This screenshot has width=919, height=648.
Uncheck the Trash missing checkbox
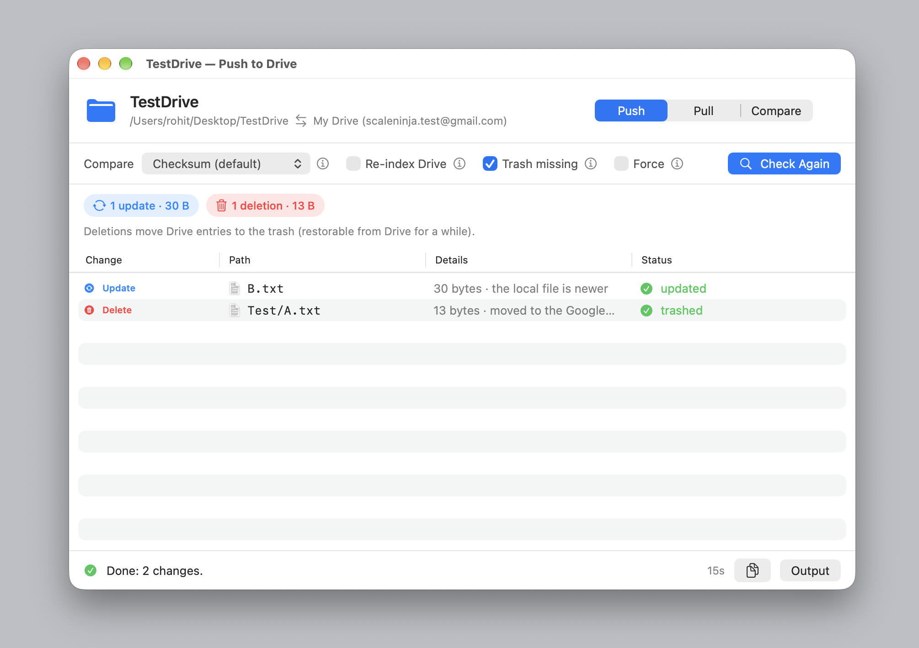coord(490,163)
